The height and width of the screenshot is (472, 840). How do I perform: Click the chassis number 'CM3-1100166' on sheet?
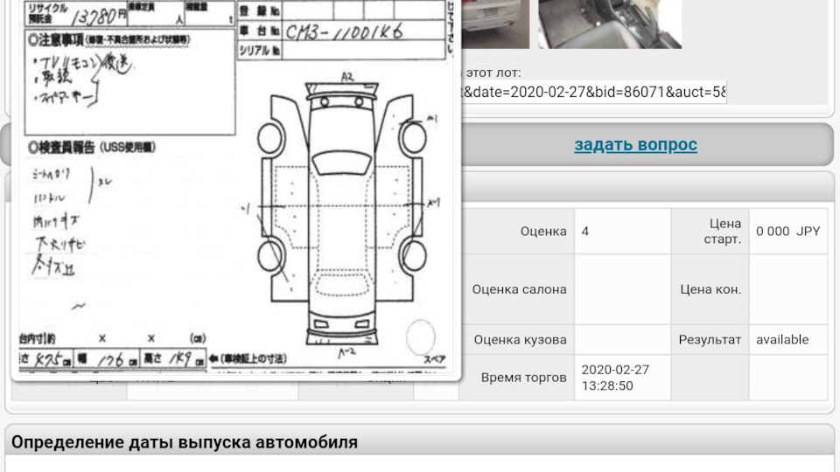(344, 32)
